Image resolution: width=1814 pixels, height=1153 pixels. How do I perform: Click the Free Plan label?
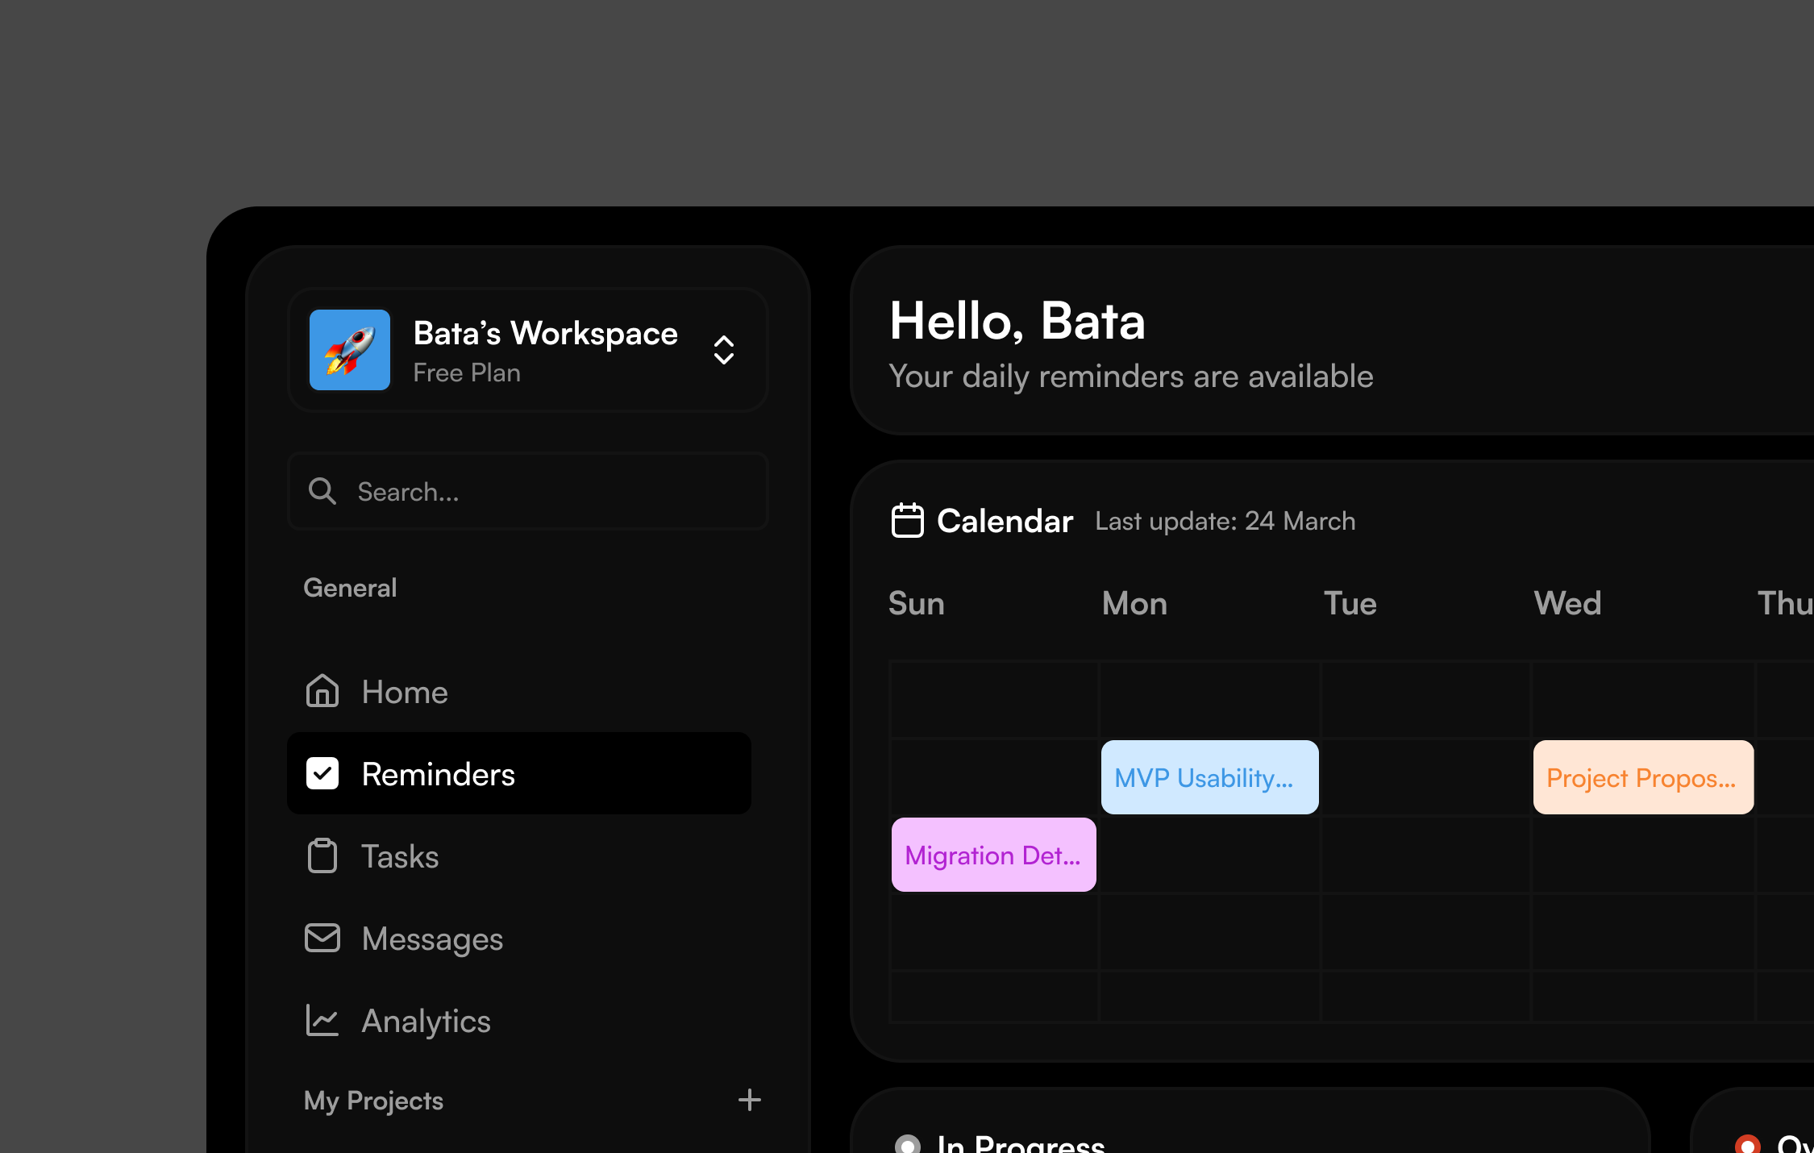tap(467, 373)
